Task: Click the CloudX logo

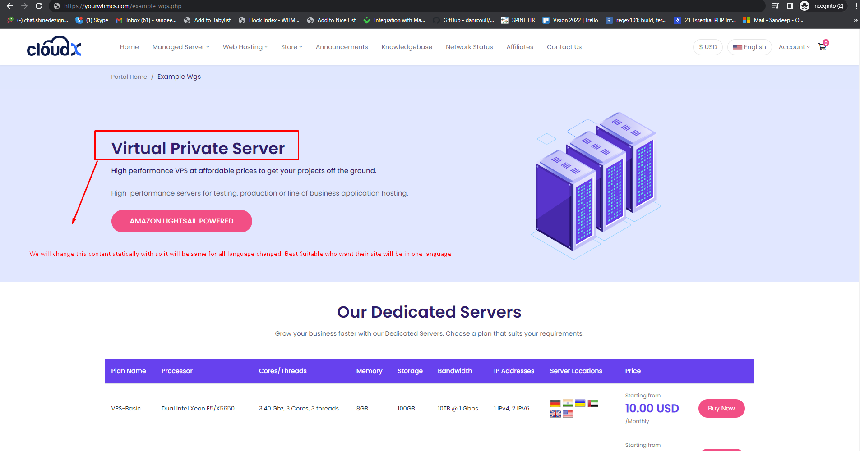Action: tap(54, 46)
